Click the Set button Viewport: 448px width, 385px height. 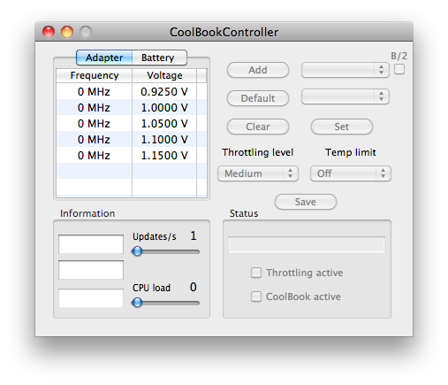pos(342,127)
